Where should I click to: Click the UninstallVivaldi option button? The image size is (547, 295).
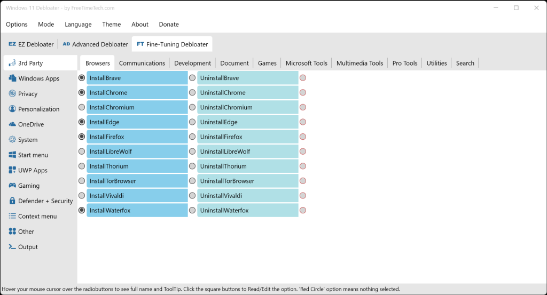pos(248,196)
